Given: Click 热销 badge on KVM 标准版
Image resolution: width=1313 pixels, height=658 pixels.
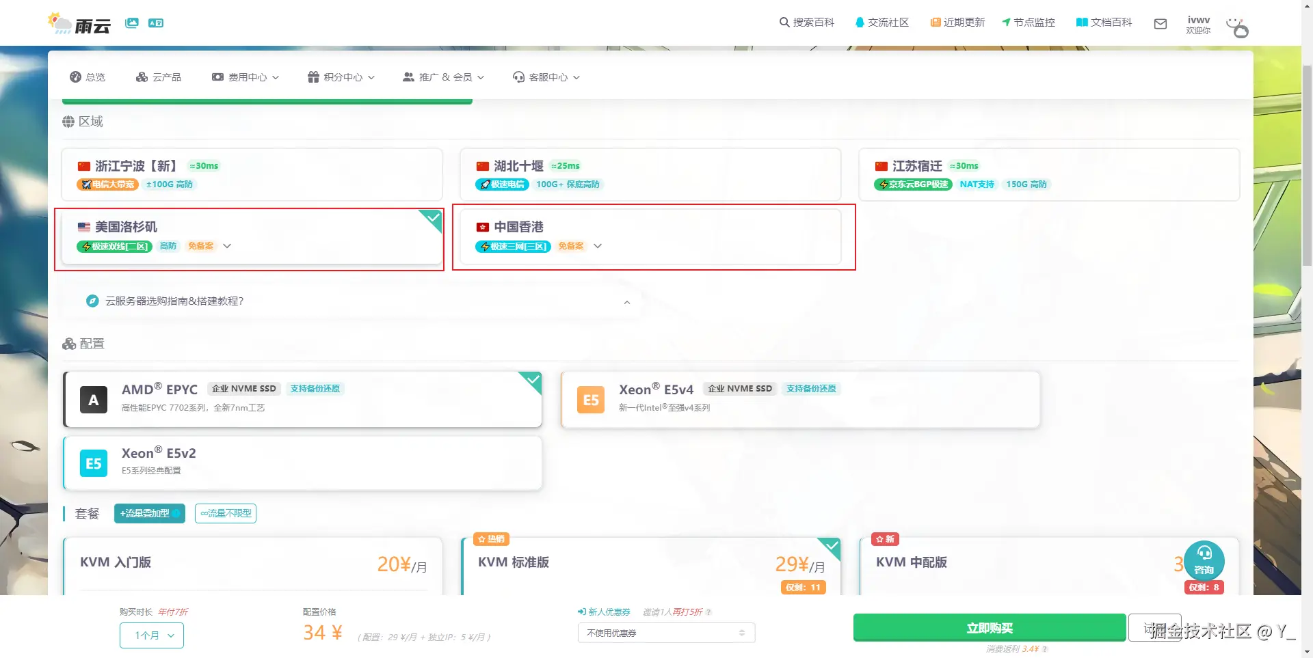Looking at the screenshot, I should coord(491,539).
